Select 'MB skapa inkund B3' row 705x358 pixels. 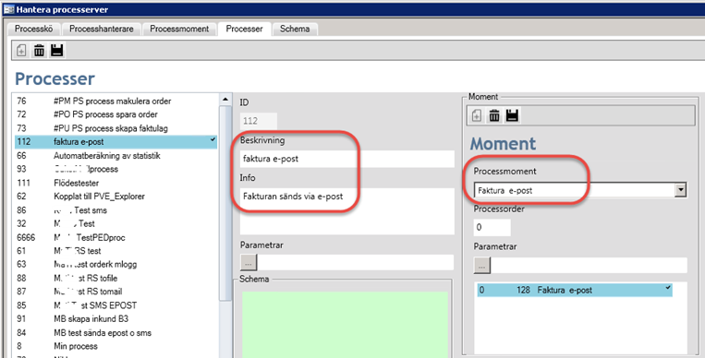(x=116, y=319)
